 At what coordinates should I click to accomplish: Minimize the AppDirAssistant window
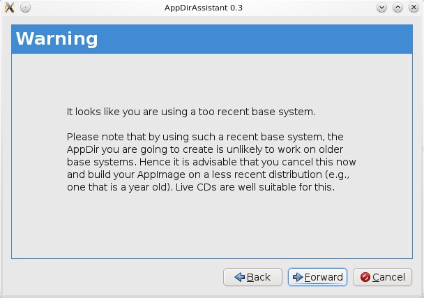[x=382, y=8]
